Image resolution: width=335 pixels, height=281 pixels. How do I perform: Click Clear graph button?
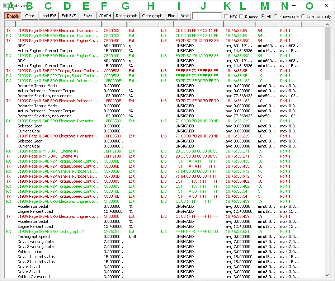[152, 16]
